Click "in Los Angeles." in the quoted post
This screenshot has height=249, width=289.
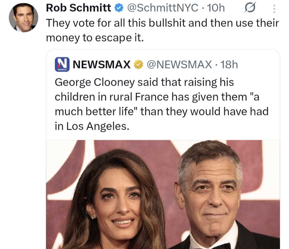91,126
